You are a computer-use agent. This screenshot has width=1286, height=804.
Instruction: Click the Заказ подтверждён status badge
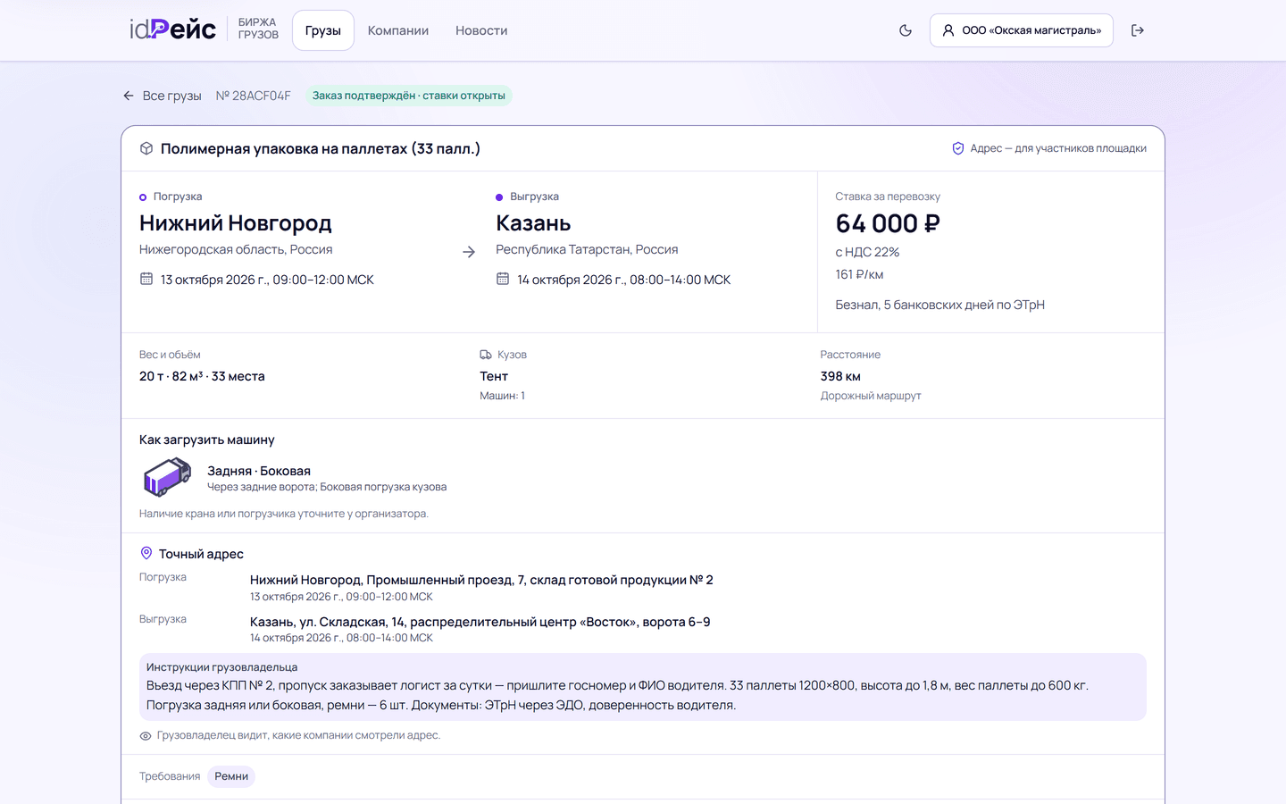click(x=409, y=96)
